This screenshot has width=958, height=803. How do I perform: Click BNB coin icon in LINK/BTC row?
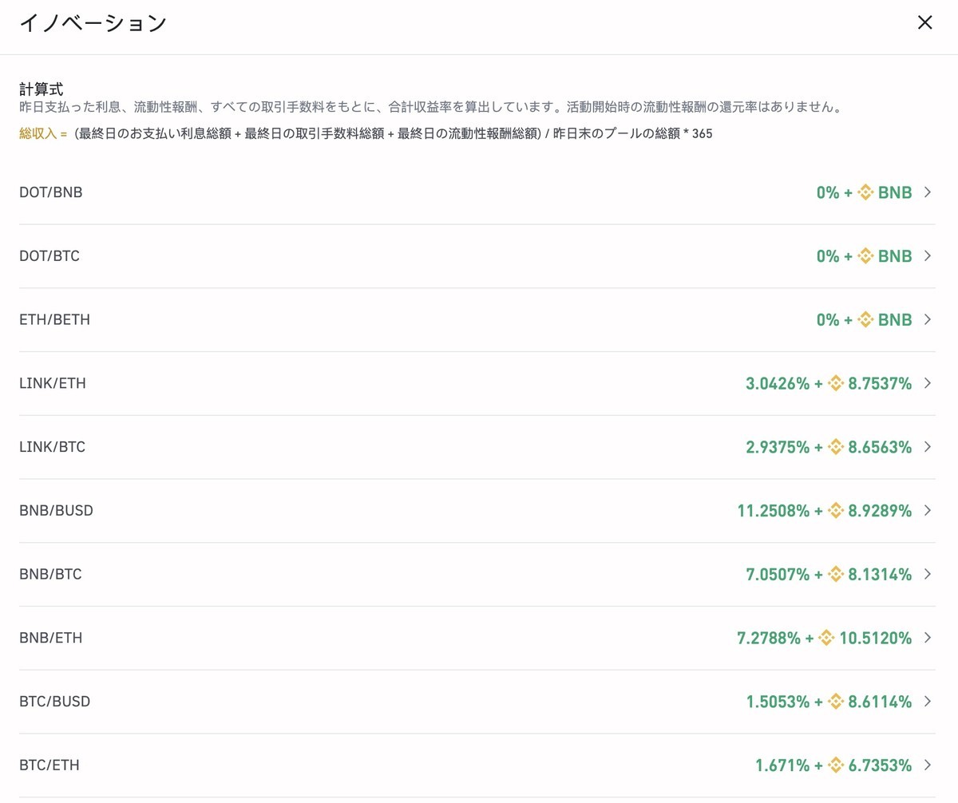point(836,447)
